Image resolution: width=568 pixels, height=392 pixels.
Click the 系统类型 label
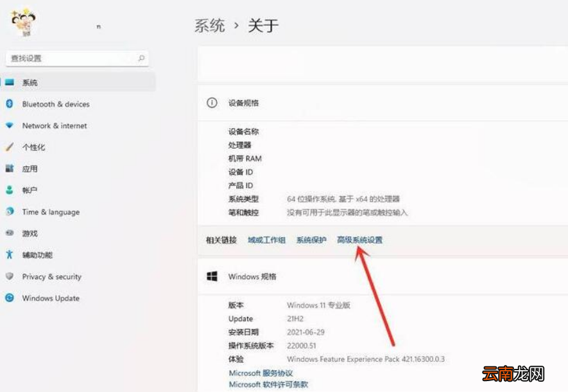tap(243, 199)
